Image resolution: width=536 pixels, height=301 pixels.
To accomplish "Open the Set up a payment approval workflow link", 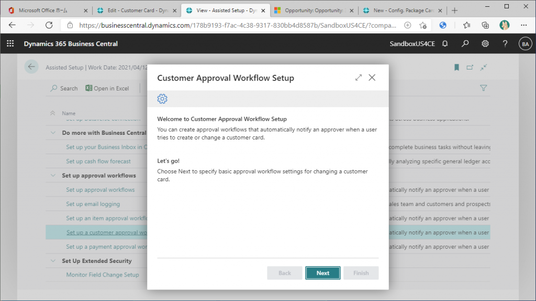I will coord(107,247).
